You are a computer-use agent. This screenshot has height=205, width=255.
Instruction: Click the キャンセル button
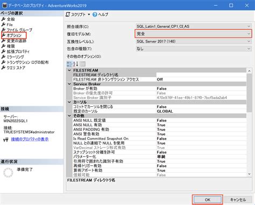(238, 200)
